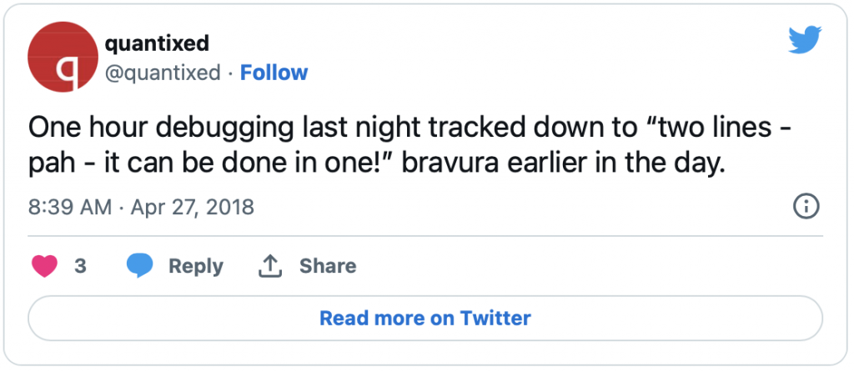Open the red quantixed profile avatar
Viewport: 854px width, 372px height.
pyautogui.click(x=63, y=57)
